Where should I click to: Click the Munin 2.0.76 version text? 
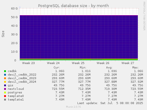coord(73,107)
